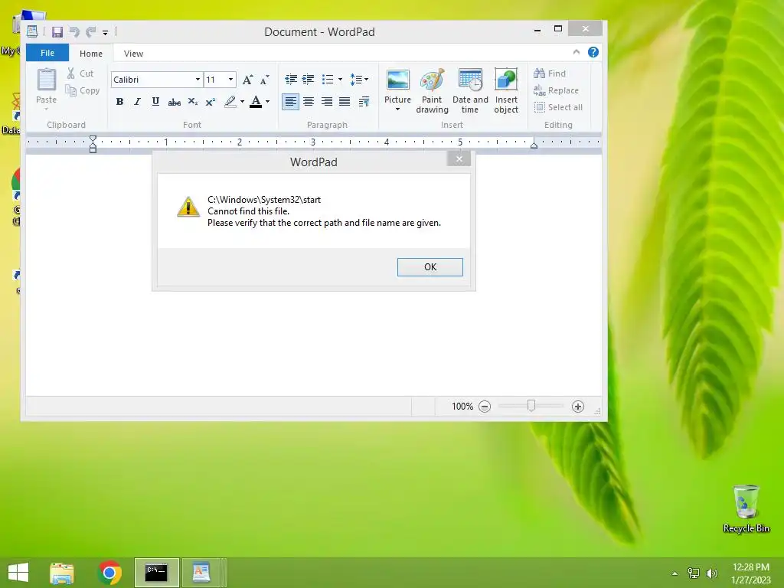Open the Paragraph settings icon
The image size is (784, 588).
pos(364,102)
